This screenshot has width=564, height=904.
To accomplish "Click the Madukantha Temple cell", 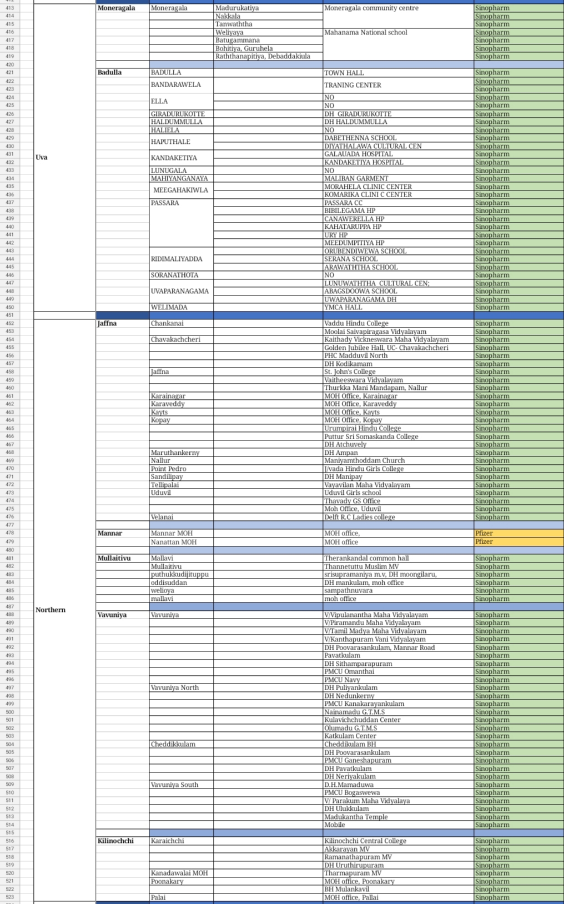I will (398, 817).
